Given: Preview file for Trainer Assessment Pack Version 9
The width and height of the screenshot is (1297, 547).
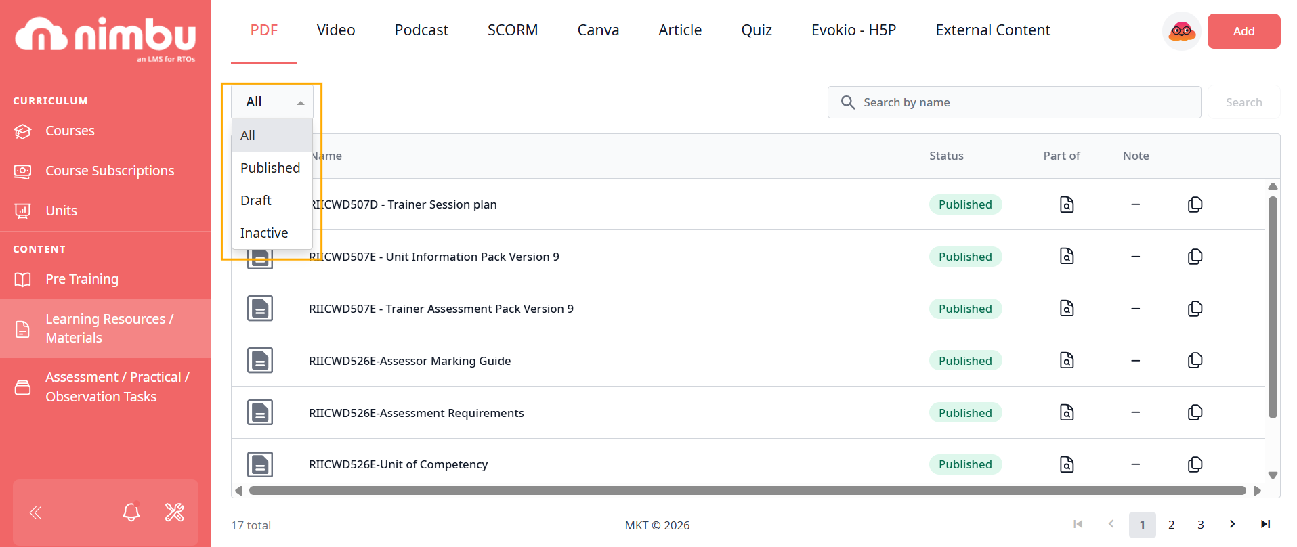Looking at the screenshot, I should point(1067,308).
